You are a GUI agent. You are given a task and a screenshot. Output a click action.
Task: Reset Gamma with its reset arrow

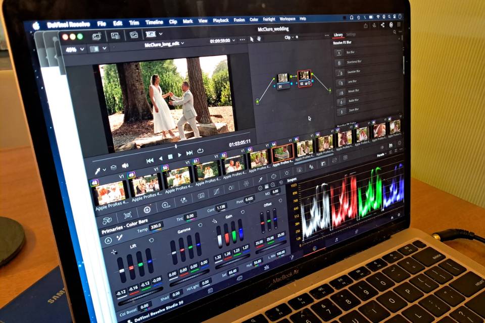200,225
